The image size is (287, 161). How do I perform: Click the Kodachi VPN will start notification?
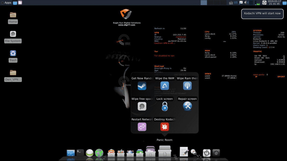tap(262, 14)
